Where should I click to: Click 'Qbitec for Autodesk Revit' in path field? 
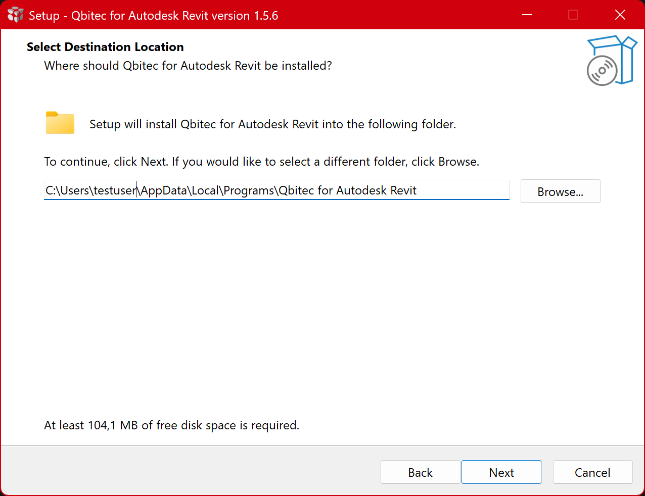coord(348,190)
